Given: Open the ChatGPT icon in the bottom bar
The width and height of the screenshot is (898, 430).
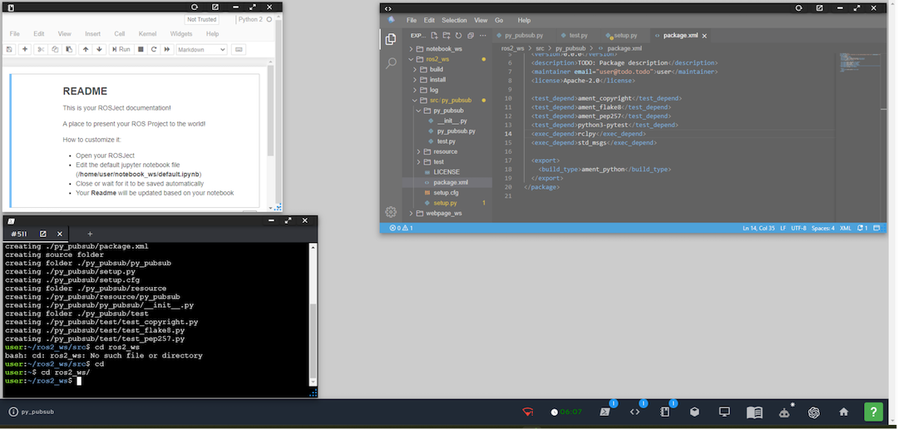Looking at the screenshot, I should (x=815, y=412).
